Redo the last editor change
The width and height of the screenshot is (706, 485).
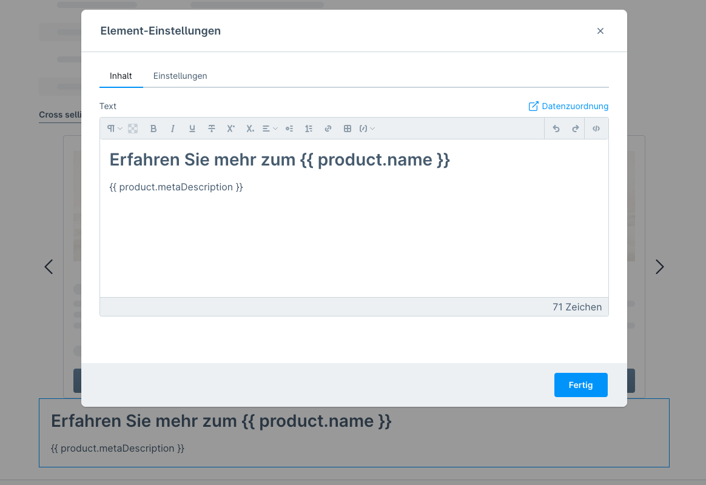(576, 129)
